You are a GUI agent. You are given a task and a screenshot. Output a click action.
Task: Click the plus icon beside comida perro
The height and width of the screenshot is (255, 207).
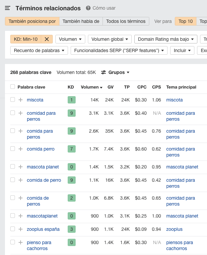click(x=21, y=149)
